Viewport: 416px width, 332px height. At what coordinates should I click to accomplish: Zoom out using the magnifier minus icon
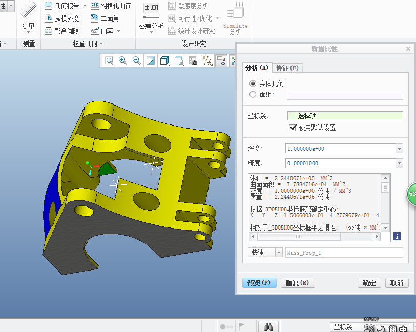137,60
